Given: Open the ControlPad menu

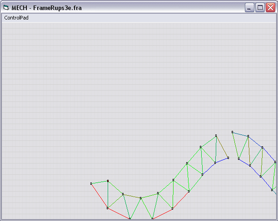Looking at the screenshot, I should [x=16, y=18].
